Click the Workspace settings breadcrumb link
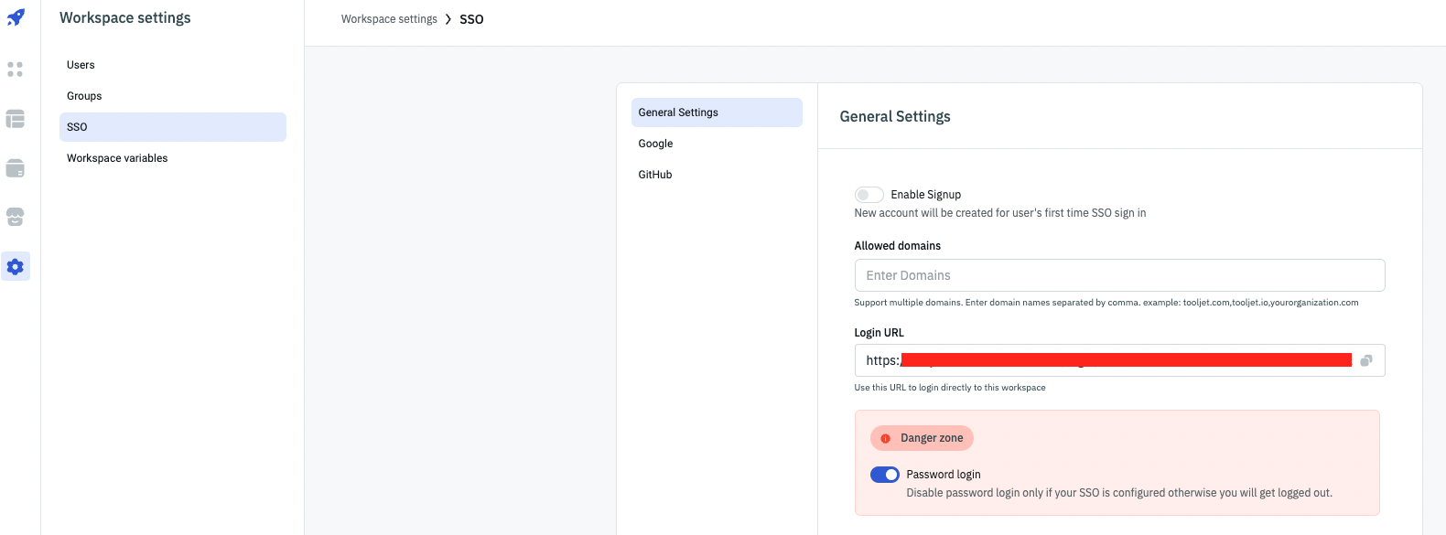This screenshot has width=1446, height=535. tap(389, 19)
